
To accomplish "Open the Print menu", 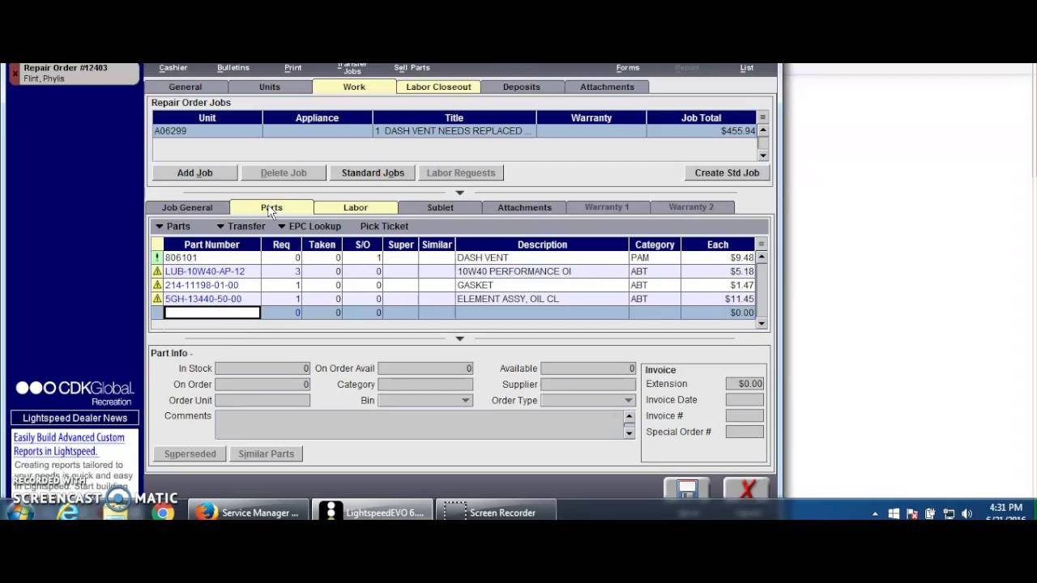I will click(x=293, y=68).
